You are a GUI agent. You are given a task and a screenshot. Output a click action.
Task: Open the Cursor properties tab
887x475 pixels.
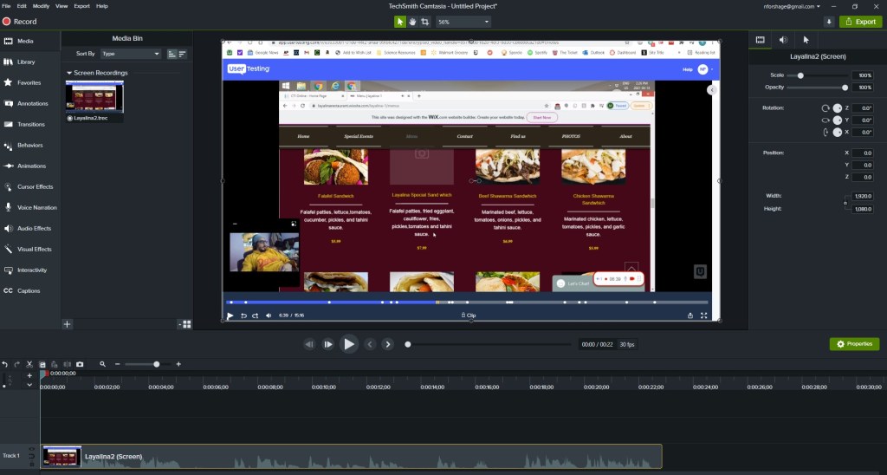click(x=806, y=40)
